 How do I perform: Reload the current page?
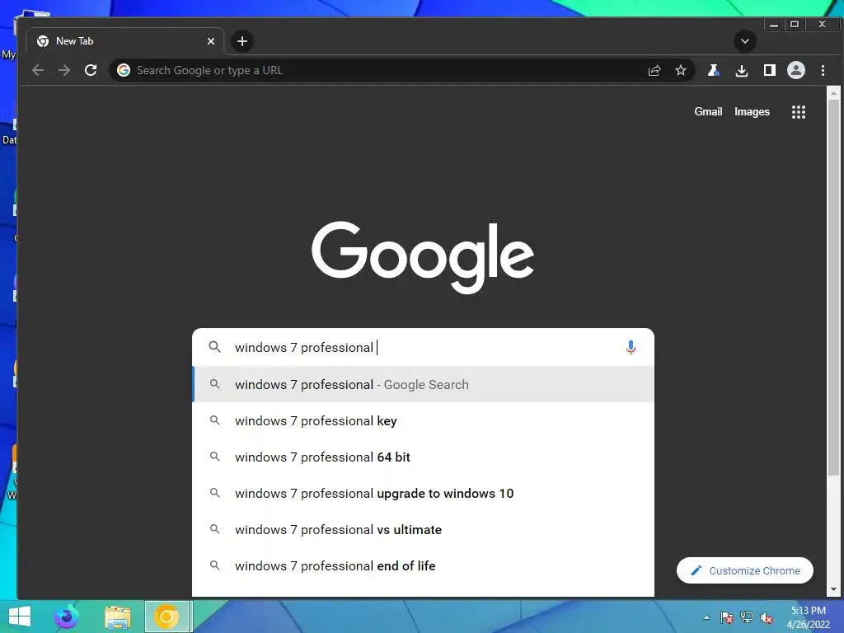click(91, 70)
